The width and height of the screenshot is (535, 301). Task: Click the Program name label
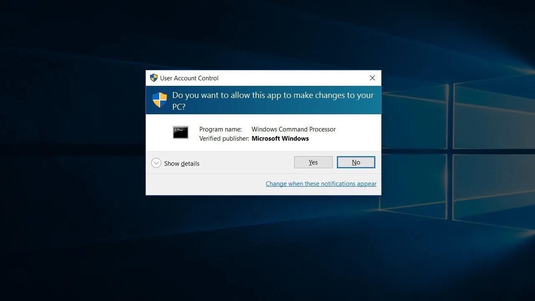(x=221, y=129)
